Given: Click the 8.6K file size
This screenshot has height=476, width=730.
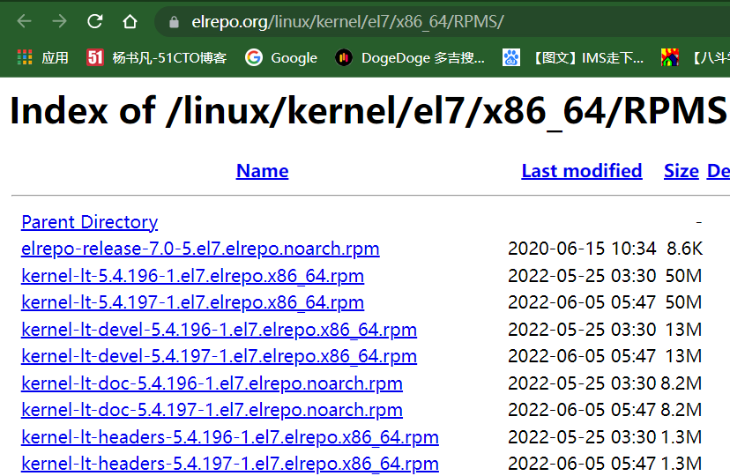Looking at the screenshot, I should (x=684, y=249).
